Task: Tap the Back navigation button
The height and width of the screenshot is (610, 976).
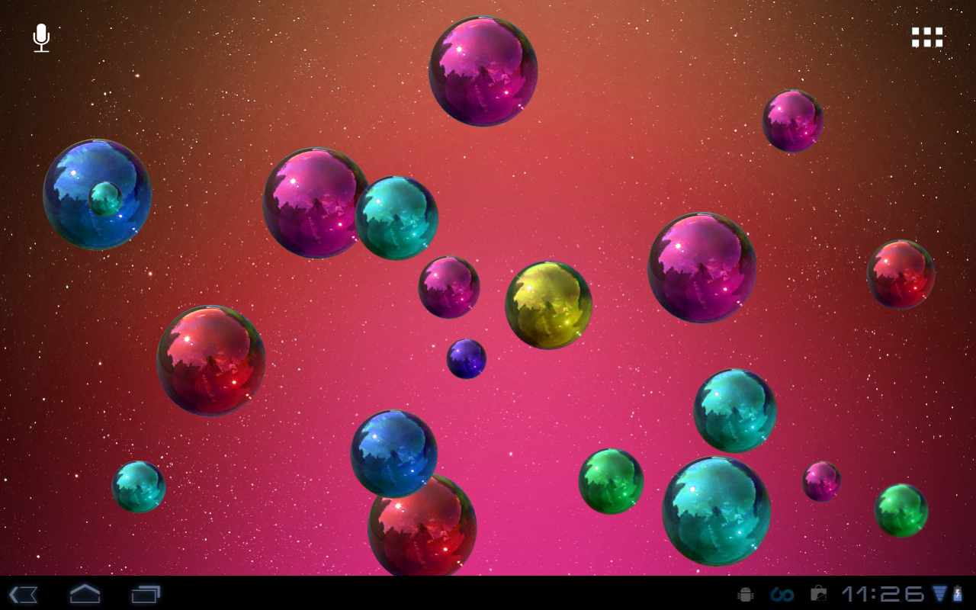Action: tap(24, 594)
